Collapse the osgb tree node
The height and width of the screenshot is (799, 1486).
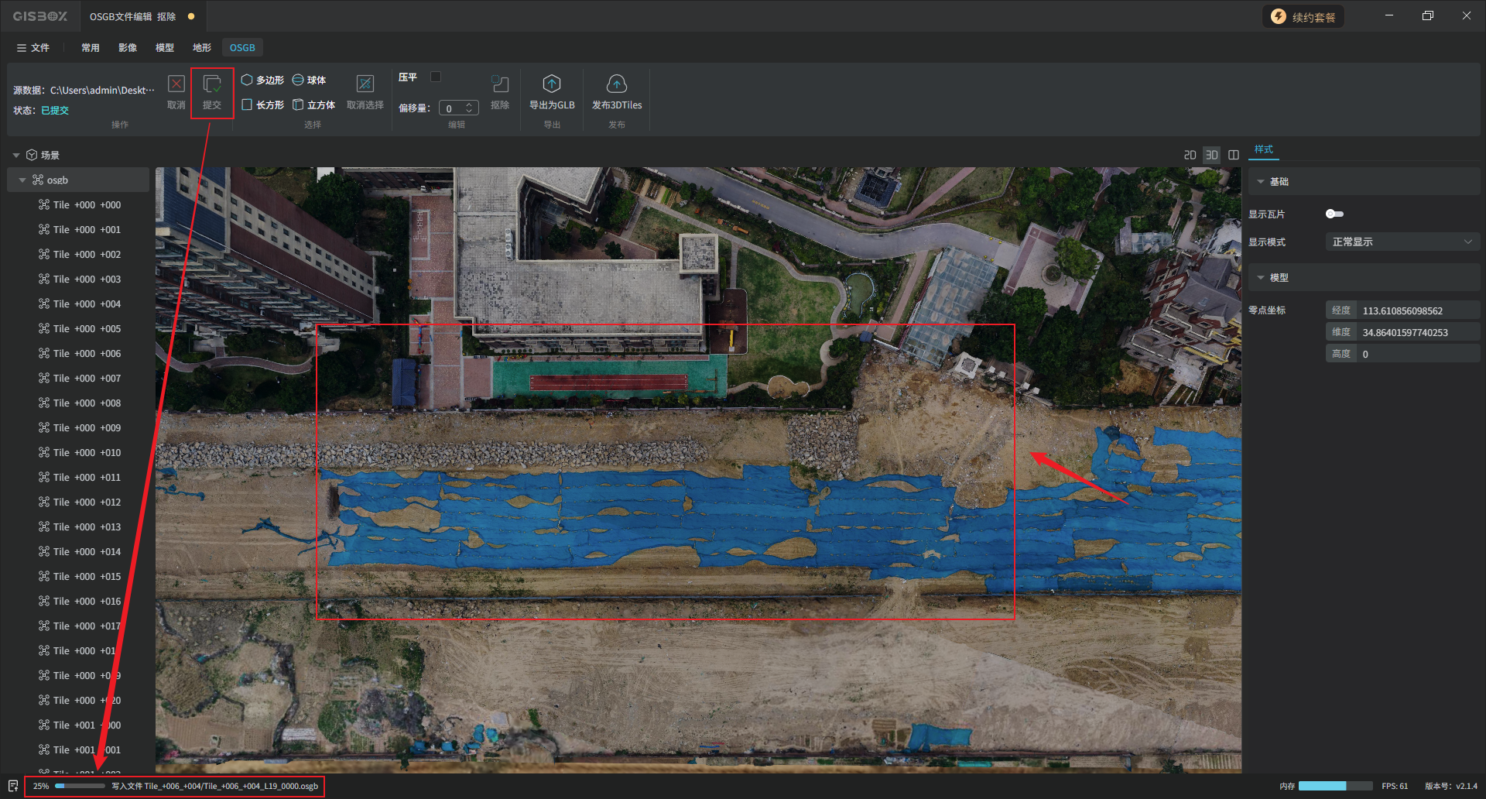tap(22, 180)
